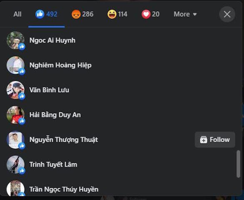
Task: Open Hải Bằng Duy An's profile picture
Action: (x=15, y=115)
